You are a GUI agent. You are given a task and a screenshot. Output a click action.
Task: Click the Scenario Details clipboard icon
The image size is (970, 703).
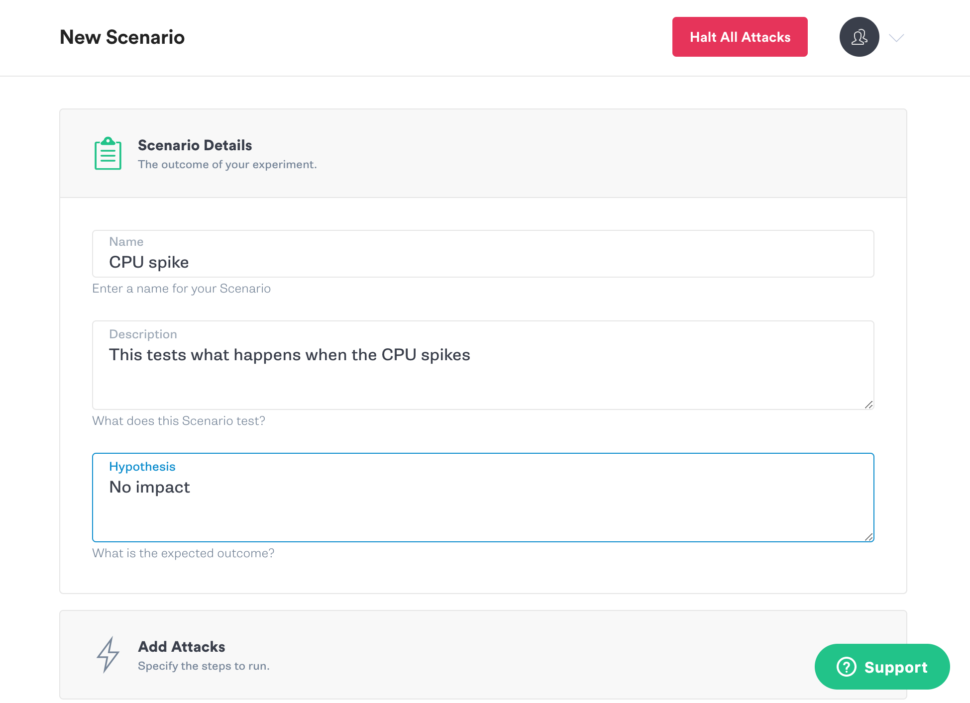click(x=108, y=154)
